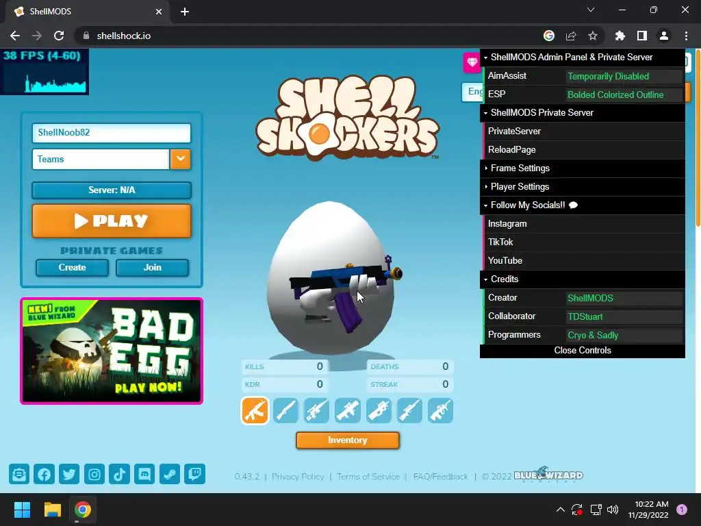Open TikTok entry in mod panel
Viewport: 701px width, 526px height.
(583, 242)
